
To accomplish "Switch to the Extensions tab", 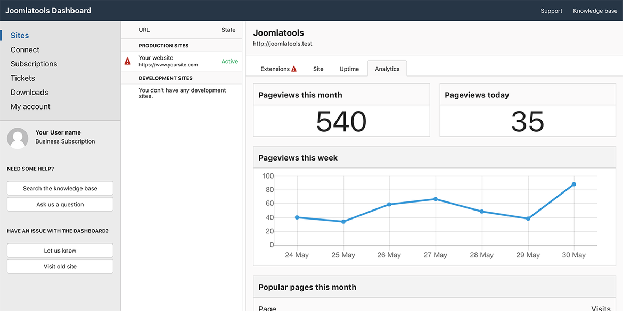I will coord(278,69).
